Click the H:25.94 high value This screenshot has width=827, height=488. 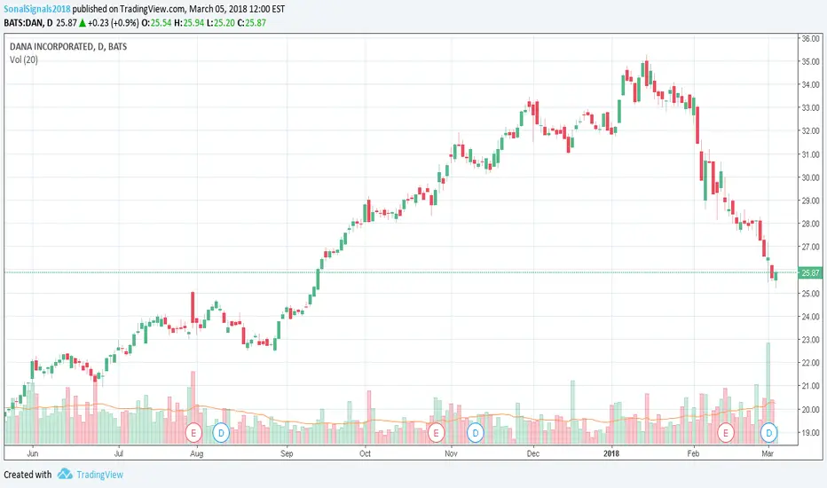(189, 23)
